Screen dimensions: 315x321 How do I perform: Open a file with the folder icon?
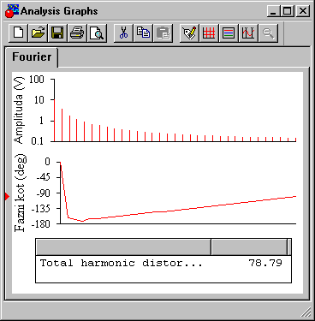point(39,33)
